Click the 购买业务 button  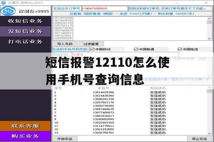[25, 136]
